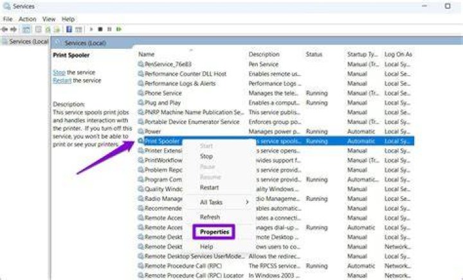The width and height of the screenshot is (463, 280).
Task: Click the Stop Service square icon in toolbar
Action: [x=100, y=29]
